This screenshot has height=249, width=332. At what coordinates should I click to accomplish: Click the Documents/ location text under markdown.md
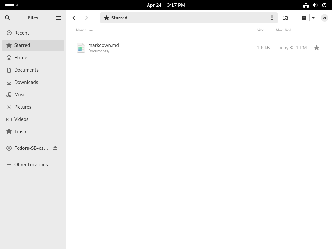pos(99,51)
